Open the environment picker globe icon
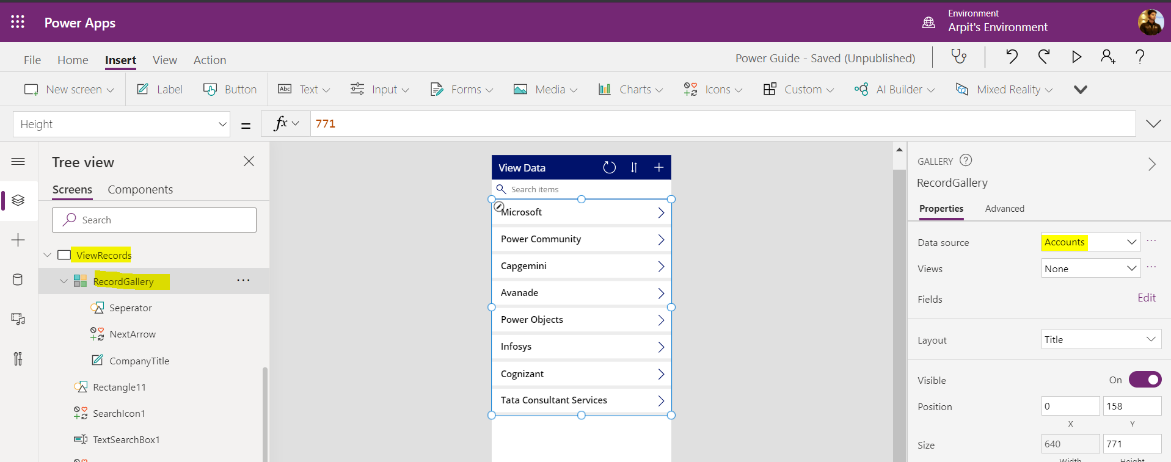 [x=928, y=23]
